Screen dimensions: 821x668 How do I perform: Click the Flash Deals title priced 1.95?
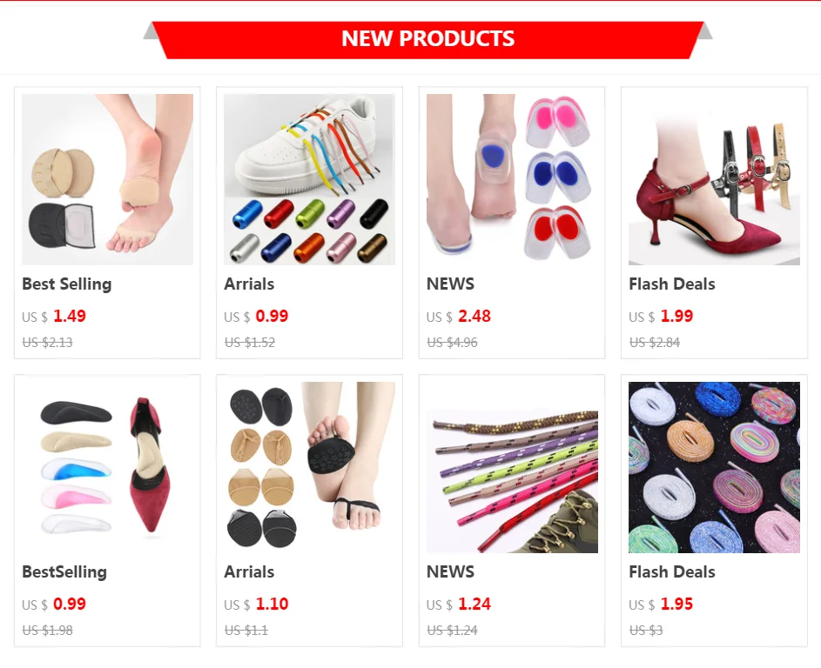pos(672,571)
